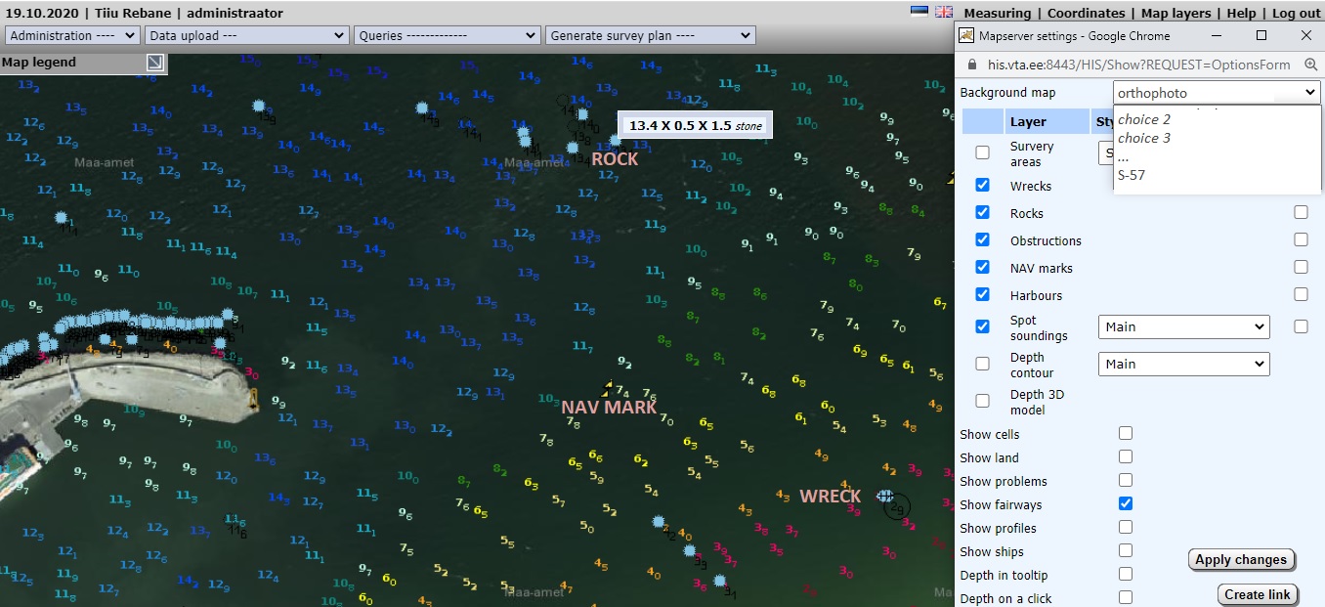This screenshot has height=607, width=1325.
Task: Open the Measuring menu
Action: click(997, 13)
